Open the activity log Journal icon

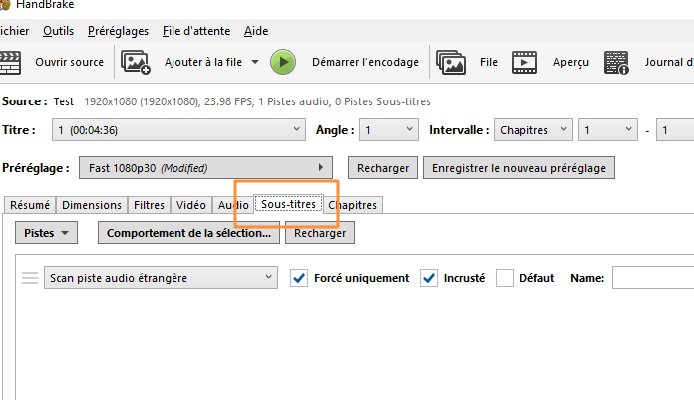coord(616,63)
